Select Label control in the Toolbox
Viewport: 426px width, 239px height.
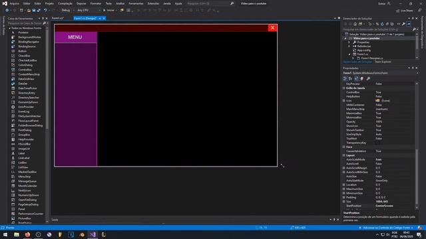tap(21, 153)
